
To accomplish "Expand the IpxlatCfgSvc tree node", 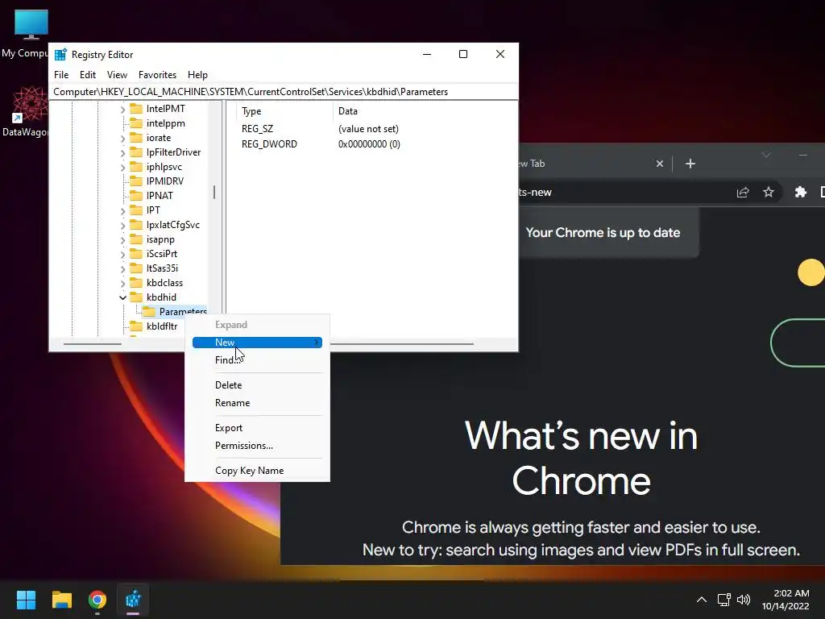I will pos(122,226).
